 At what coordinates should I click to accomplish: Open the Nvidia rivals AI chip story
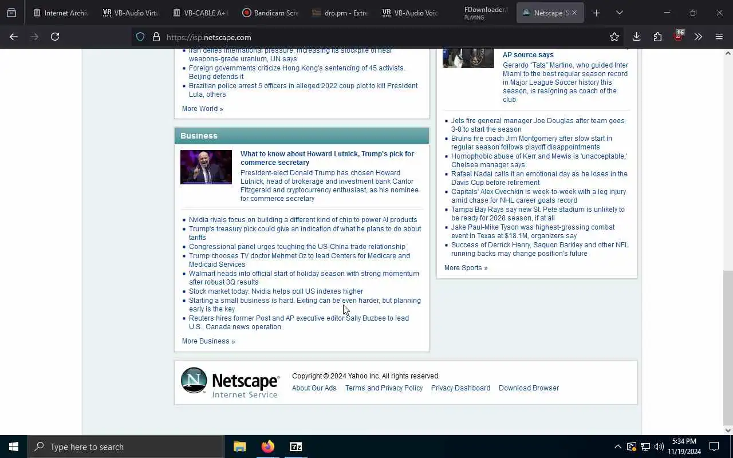click(x=303, y=220)
